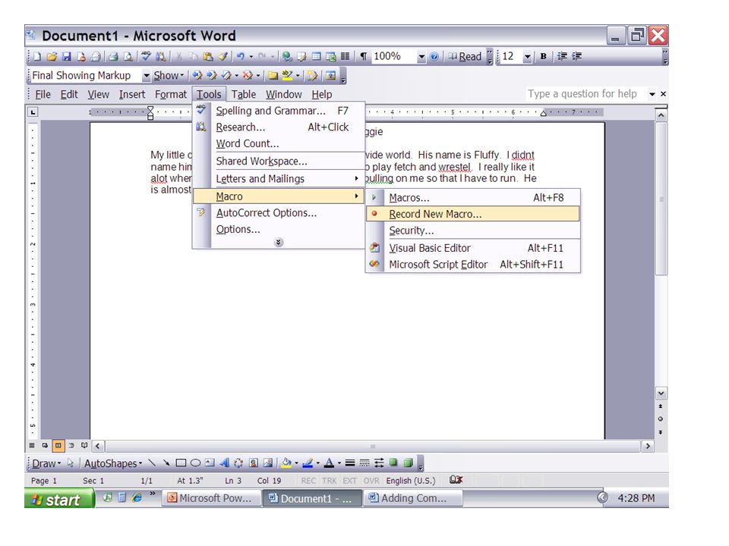Switch to Print Layout view button
The width and height of the screenshot is (729, 546).
pyautogui.click(x=58, y=446)
